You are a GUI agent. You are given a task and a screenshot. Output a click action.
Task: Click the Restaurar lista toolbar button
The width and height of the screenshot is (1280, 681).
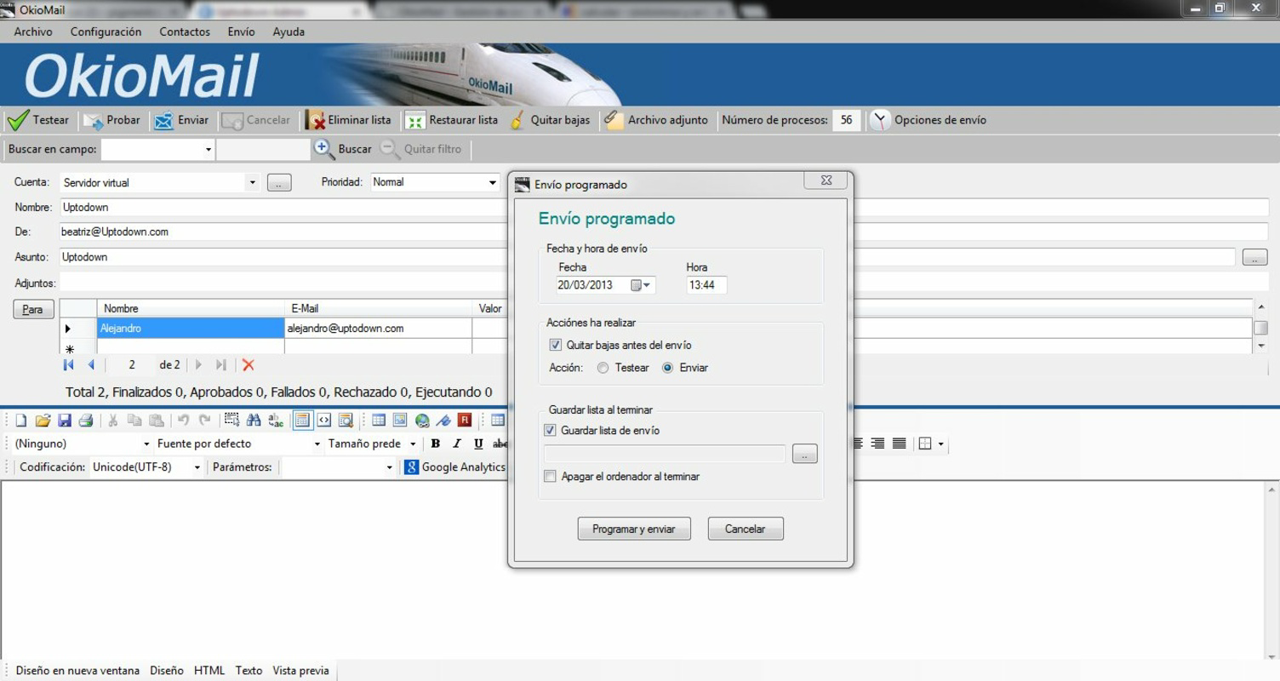[452, 120]
